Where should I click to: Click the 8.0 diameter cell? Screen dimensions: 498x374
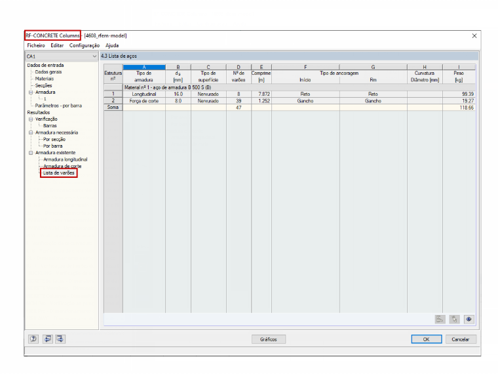(x=178, y=101)
